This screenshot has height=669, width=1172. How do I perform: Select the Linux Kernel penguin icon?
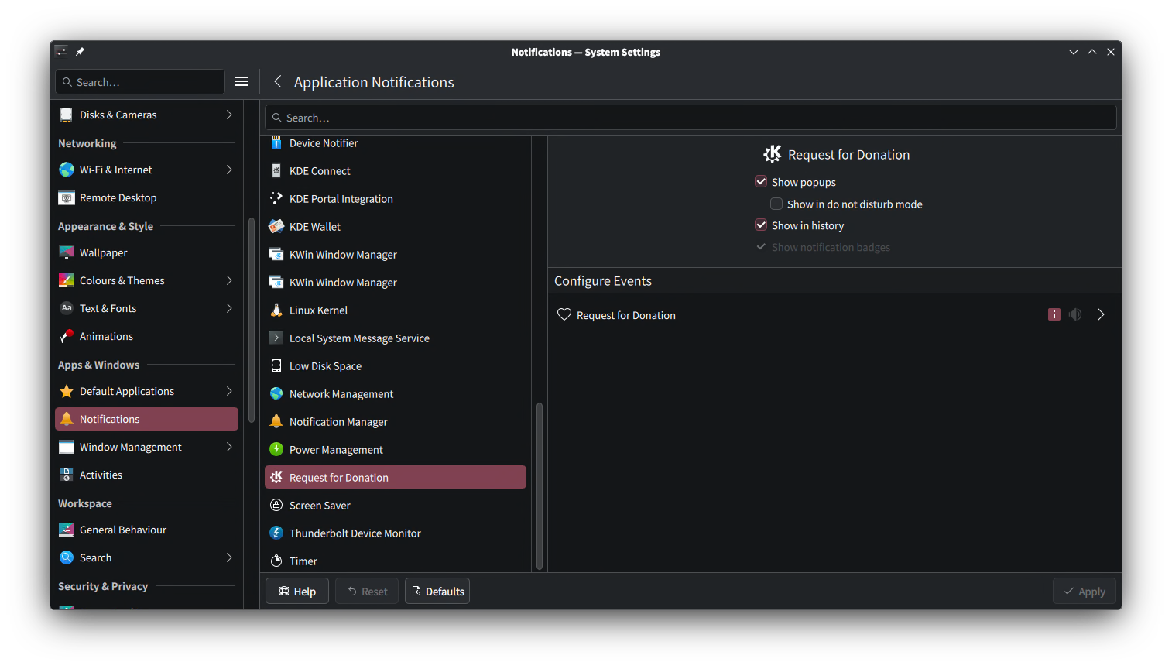click(276, 310)
